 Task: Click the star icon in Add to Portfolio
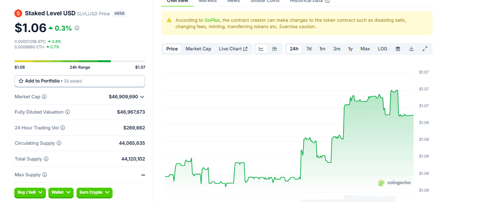[x=21, y=81]
